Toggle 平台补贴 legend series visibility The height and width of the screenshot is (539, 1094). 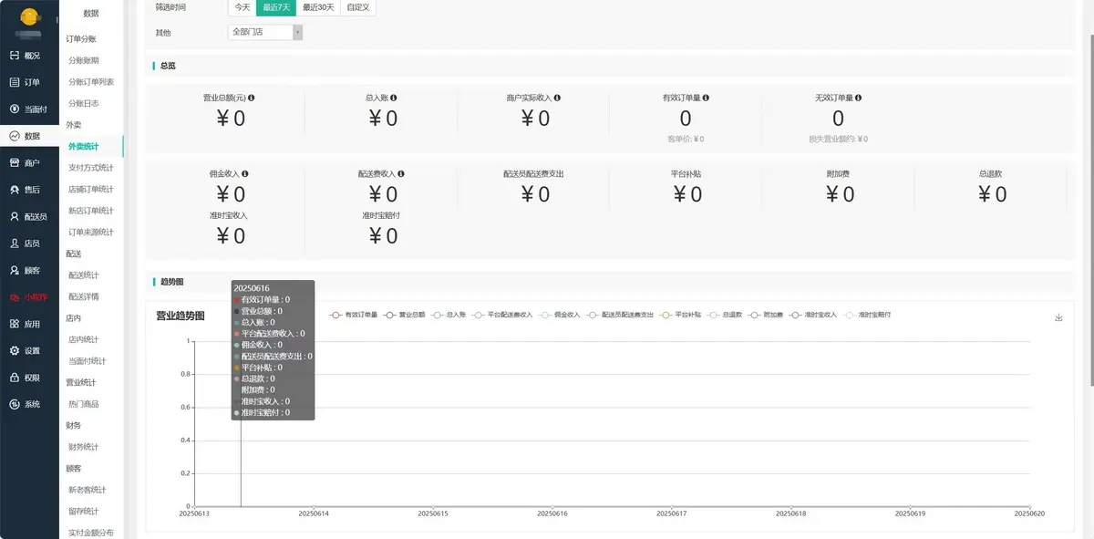click(681, 315)
